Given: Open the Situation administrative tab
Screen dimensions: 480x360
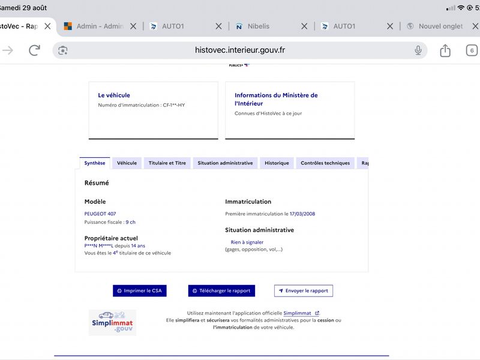Looking at the screenshot, I should [x=226, y=163].
